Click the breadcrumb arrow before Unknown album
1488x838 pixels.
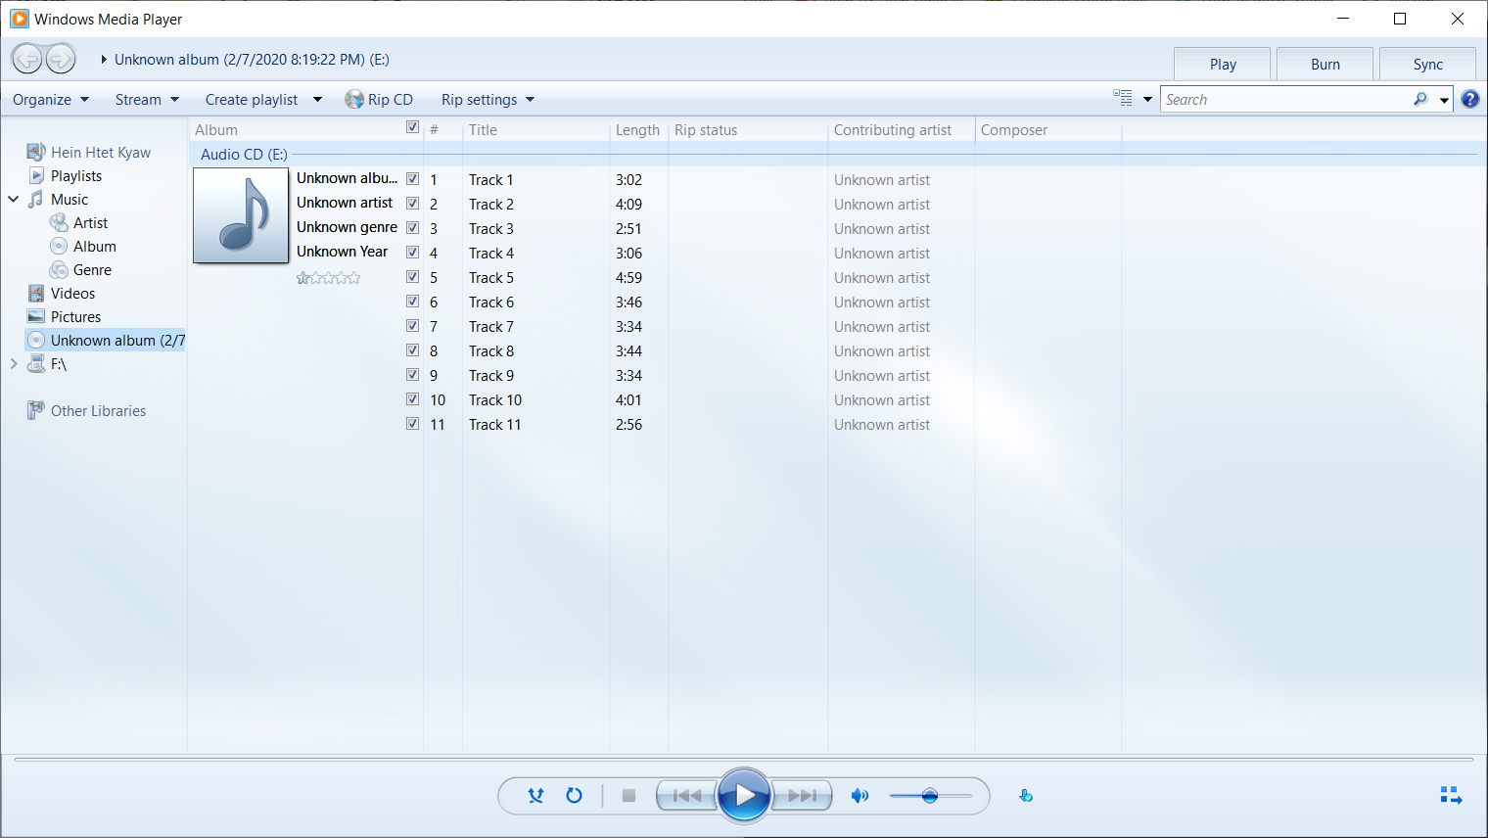104,60
